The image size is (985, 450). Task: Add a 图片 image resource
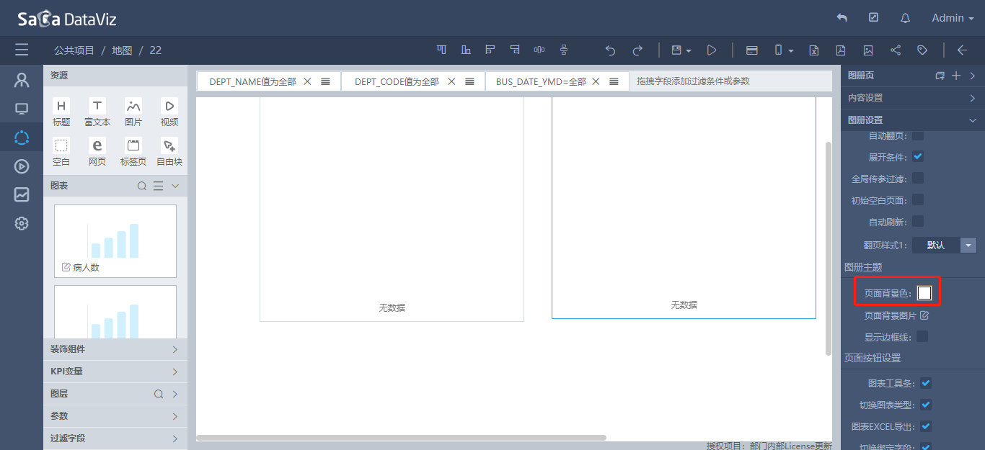click(133, 112)
